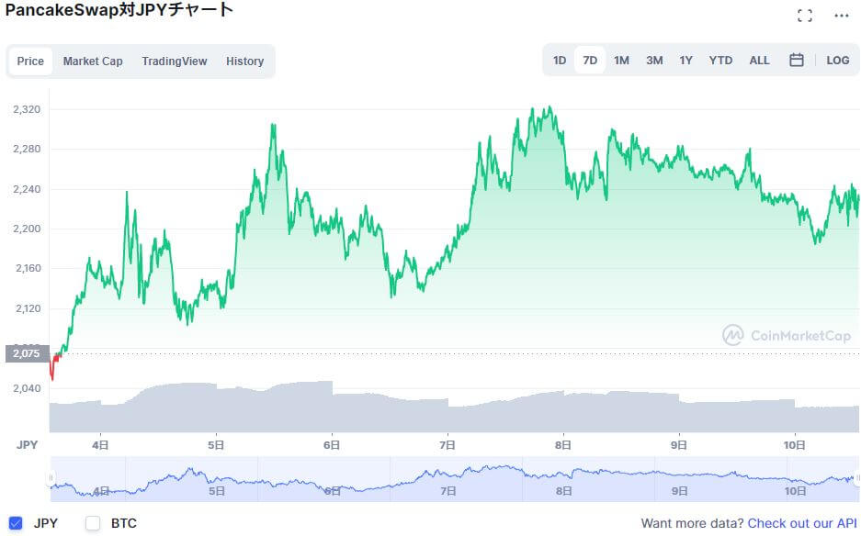Show ALL historical price data
The width and height of the screenshot is (861, 536).
[x=759, y=61]
